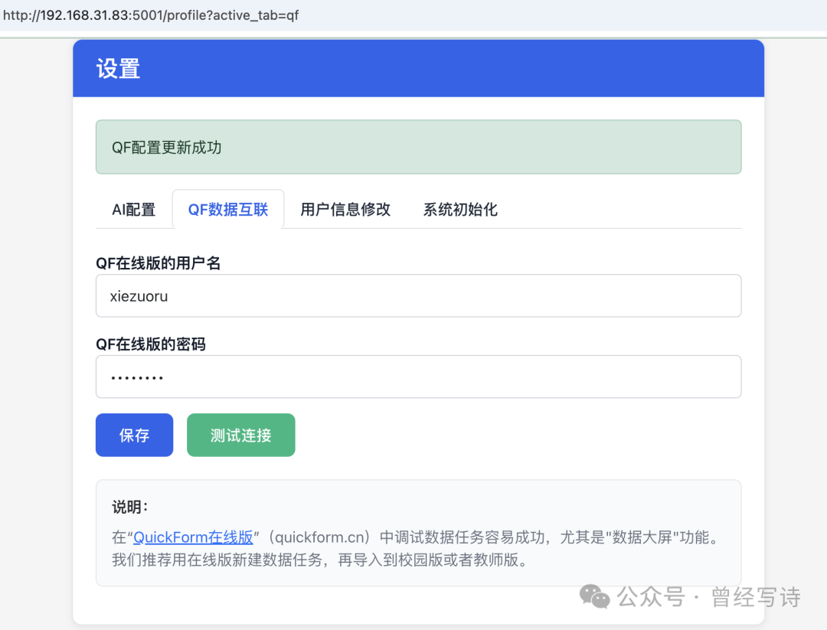Save the QF configuration with 保存
827x630 pixels.
(x=135, y=435)
